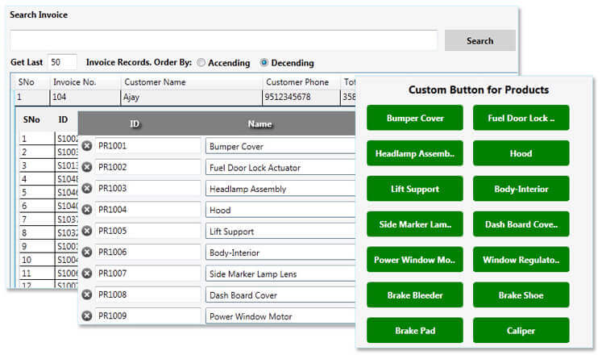Click the remove icon next to PR1006
The width and height of the screenshot is (602, 355).
click(x=87, y=253)
